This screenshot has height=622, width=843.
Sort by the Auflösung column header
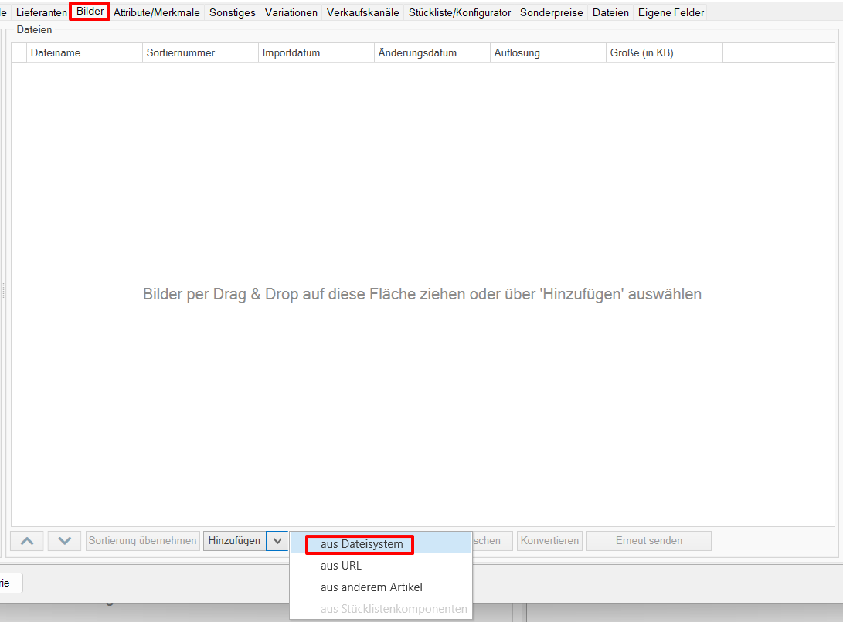click(548, 52)
